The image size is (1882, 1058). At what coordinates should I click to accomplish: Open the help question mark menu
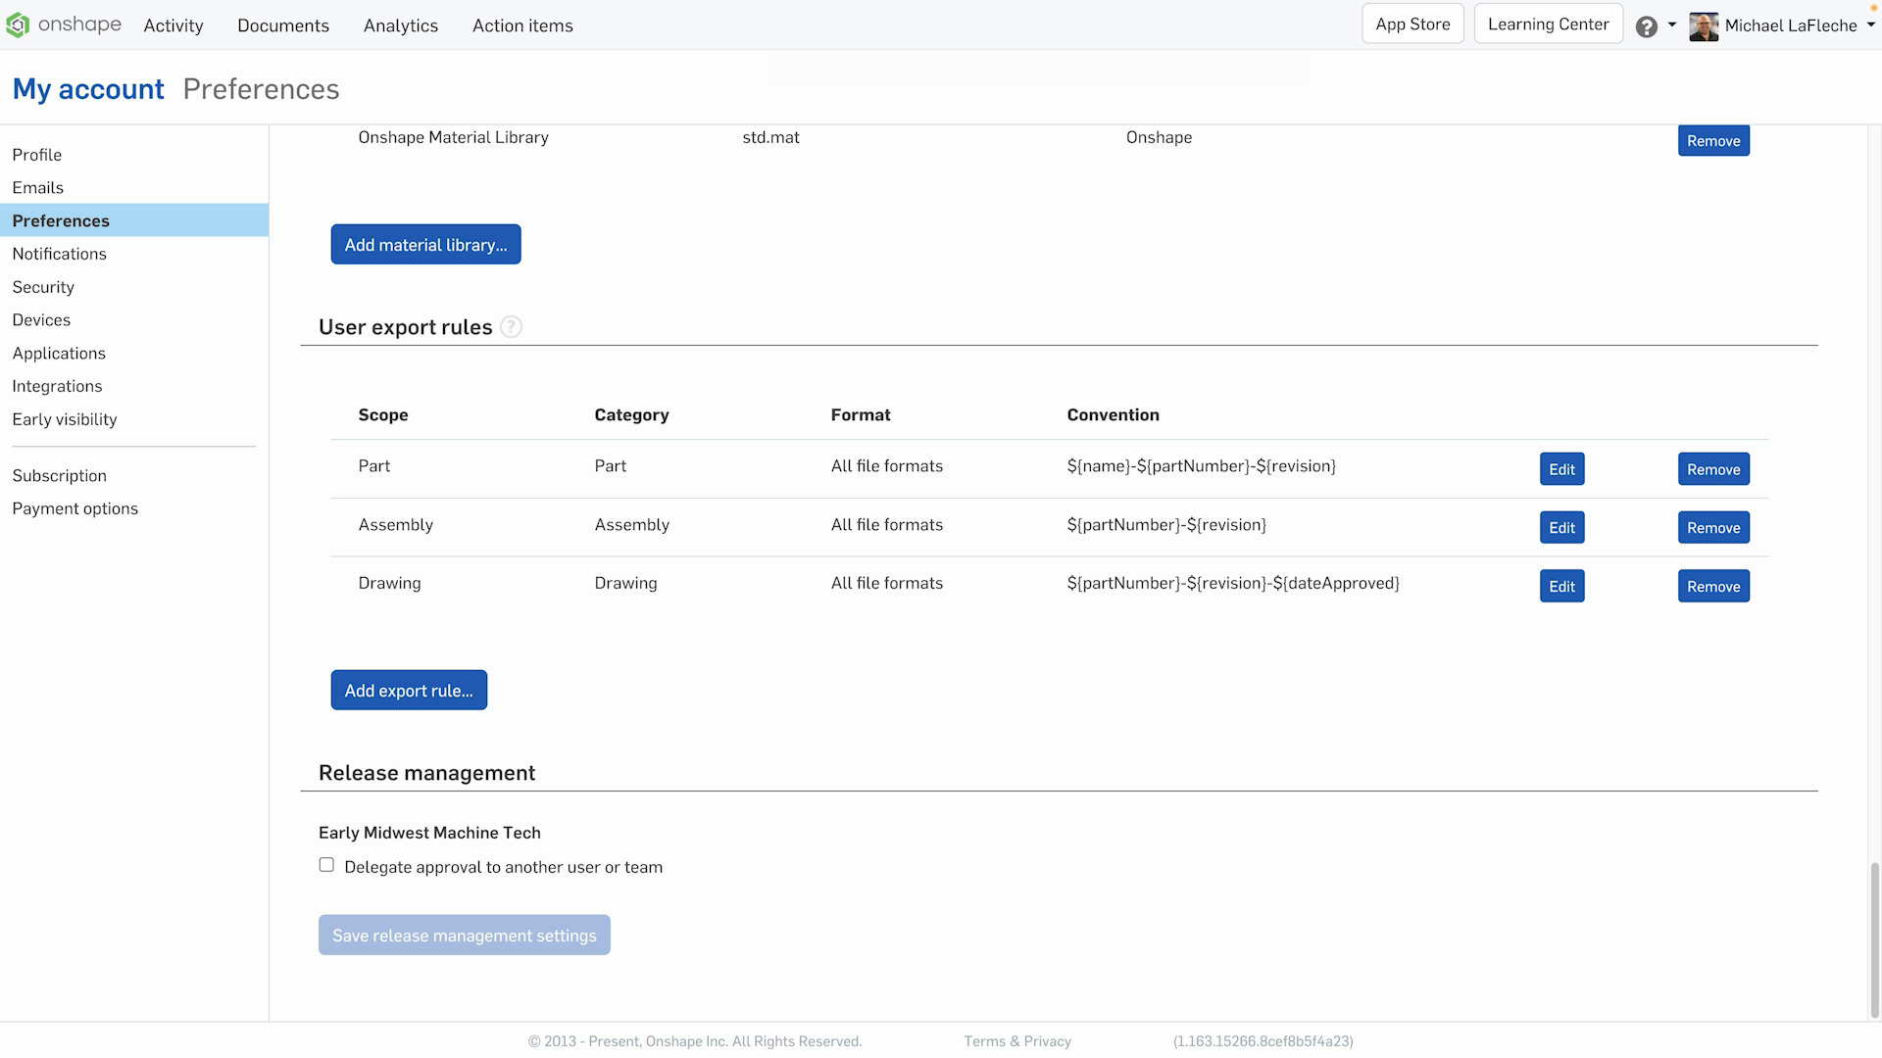1647,26
